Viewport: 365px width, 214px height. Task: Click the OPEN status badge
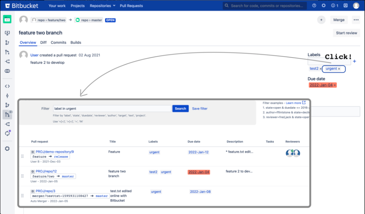[x=110, y=20]
